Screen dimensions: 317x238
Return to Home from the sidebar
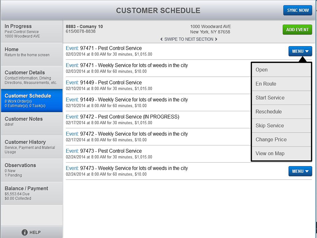(x=32, y=54)
